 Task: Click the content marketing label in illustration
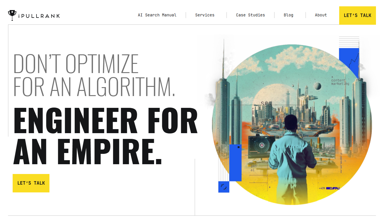pos(340,82)
